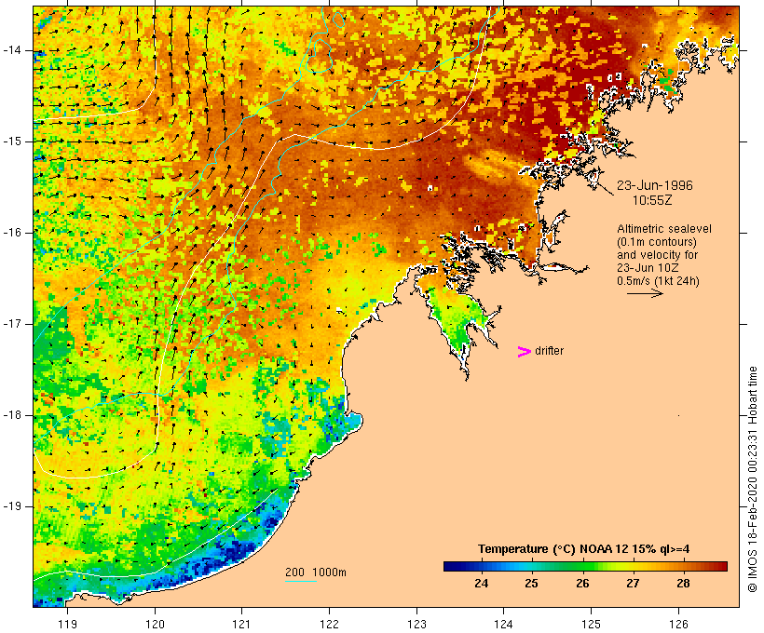Click longitude axis label '120'
Viewport: 764px width, 633px height.
(155, 624)
